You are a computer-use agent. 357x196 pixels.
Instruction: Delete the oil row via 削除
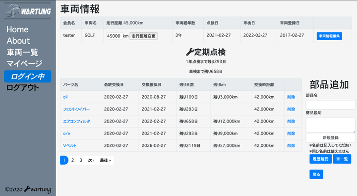(x=291, y=97)
